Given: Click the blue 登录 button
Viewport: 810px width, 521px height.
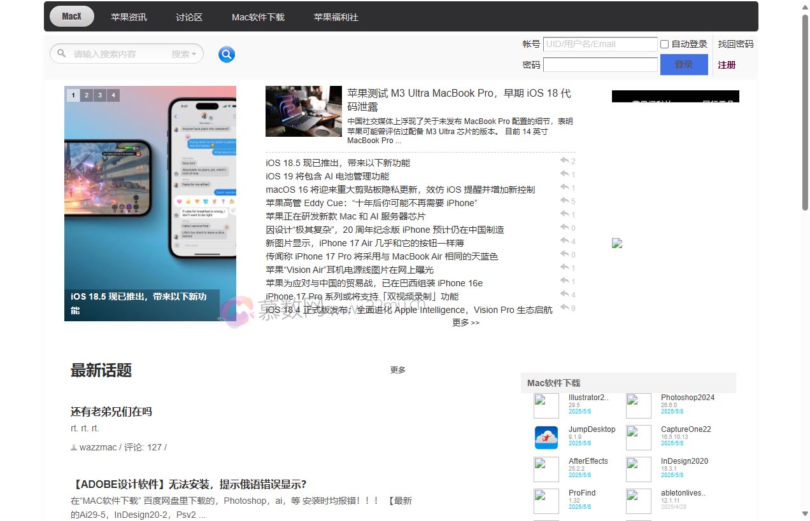Looking at the screenshot, I should pos(684,65).
